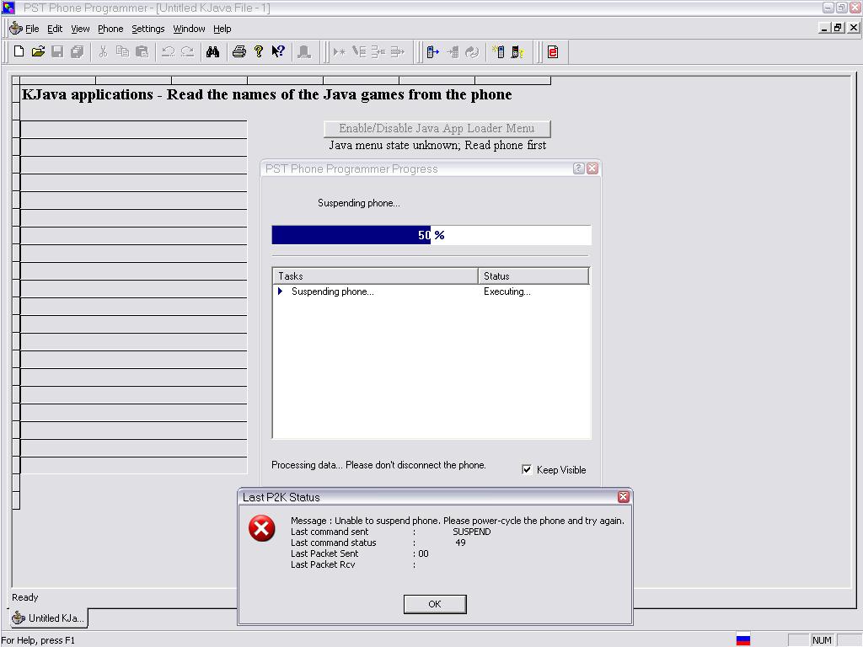Create a new file with toolbar icon
863x647 pixels.
pos(19,51)
